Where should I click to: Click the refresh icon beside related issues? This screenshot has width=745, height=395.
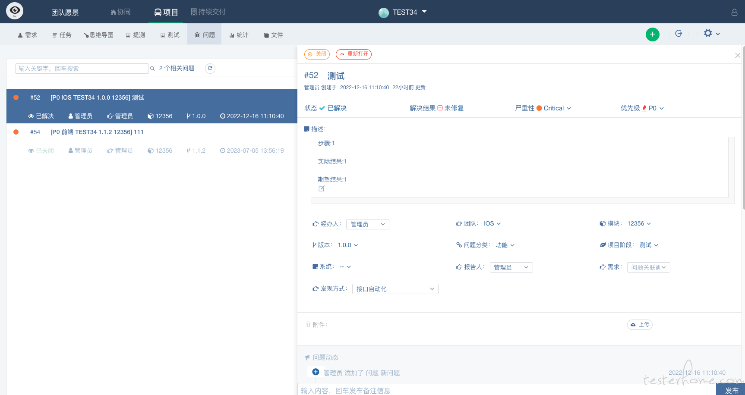pyautogui.click(x=210, y=68)
